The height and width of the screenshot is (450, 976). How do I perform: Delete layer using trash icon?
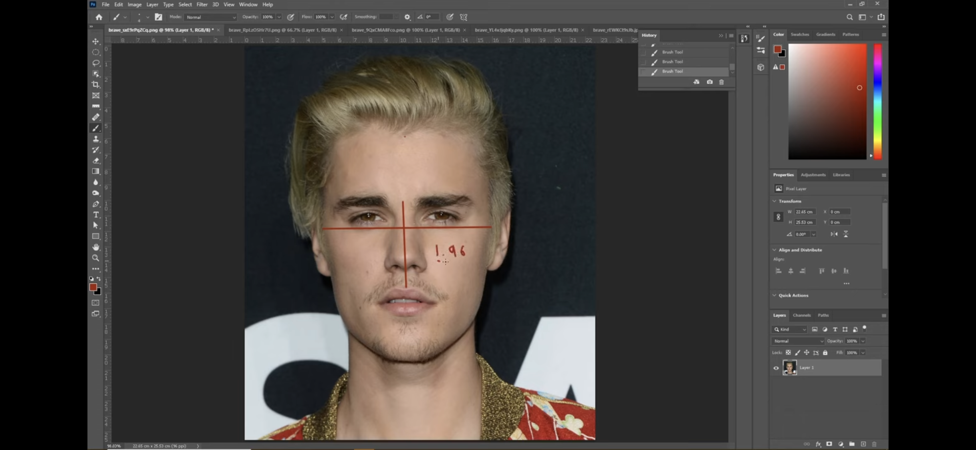point(875,444)
